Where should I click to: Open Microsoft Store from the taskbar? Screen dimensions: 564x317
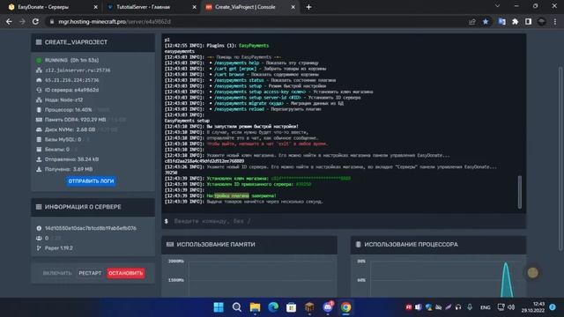tap(292, 307)
